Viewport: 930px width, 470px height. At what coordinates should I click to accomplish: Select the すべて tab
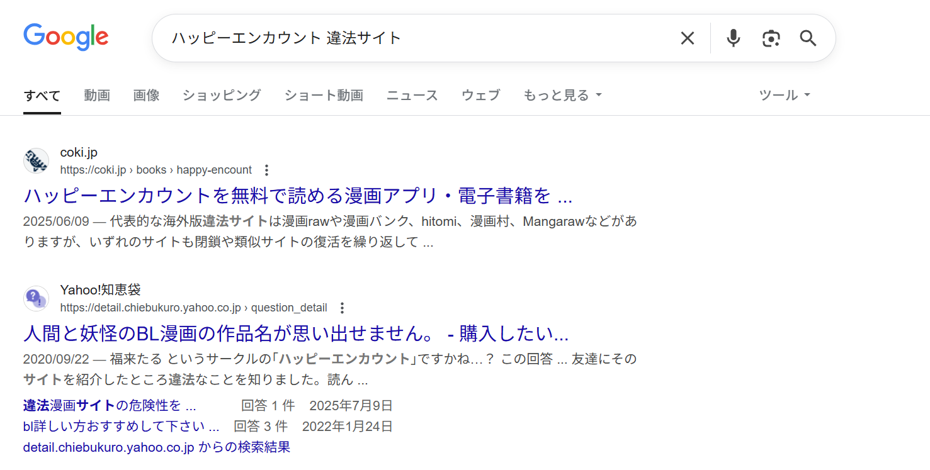[x=42, y=96]
